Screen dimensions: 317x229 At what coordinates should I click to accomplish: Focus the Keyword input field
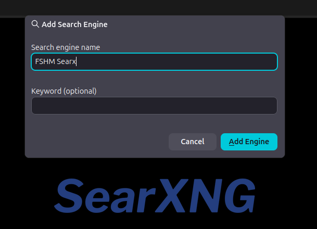coord(154,106)
